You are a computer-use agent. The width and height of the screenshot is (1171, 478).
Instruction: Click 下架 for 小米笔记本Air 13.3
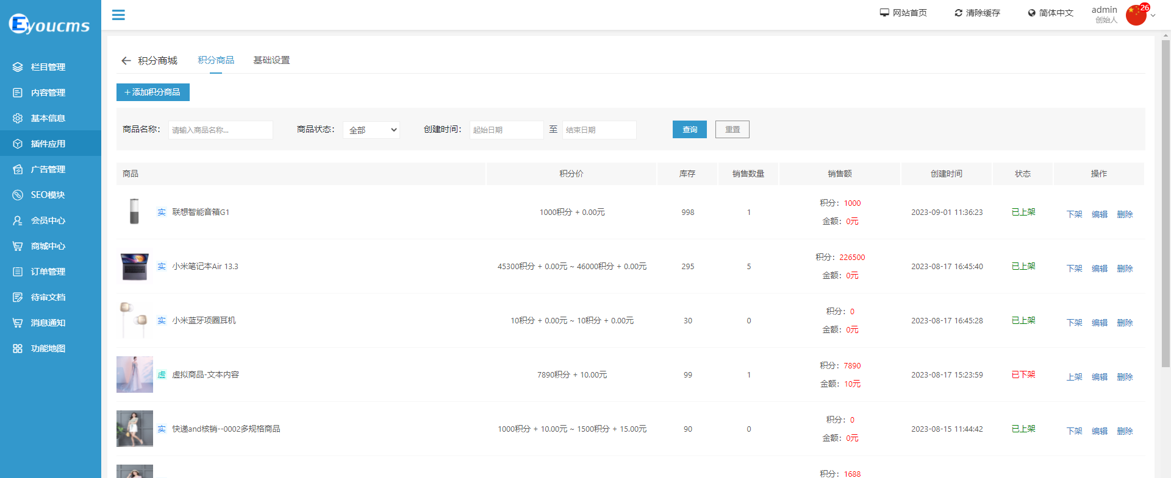(1074, 269)
